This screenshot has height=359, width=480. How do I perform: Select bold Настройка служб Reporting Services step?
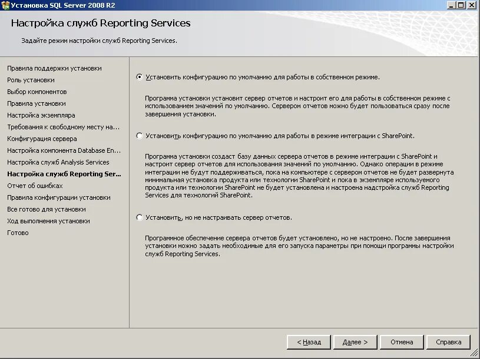tap(64, 174)
